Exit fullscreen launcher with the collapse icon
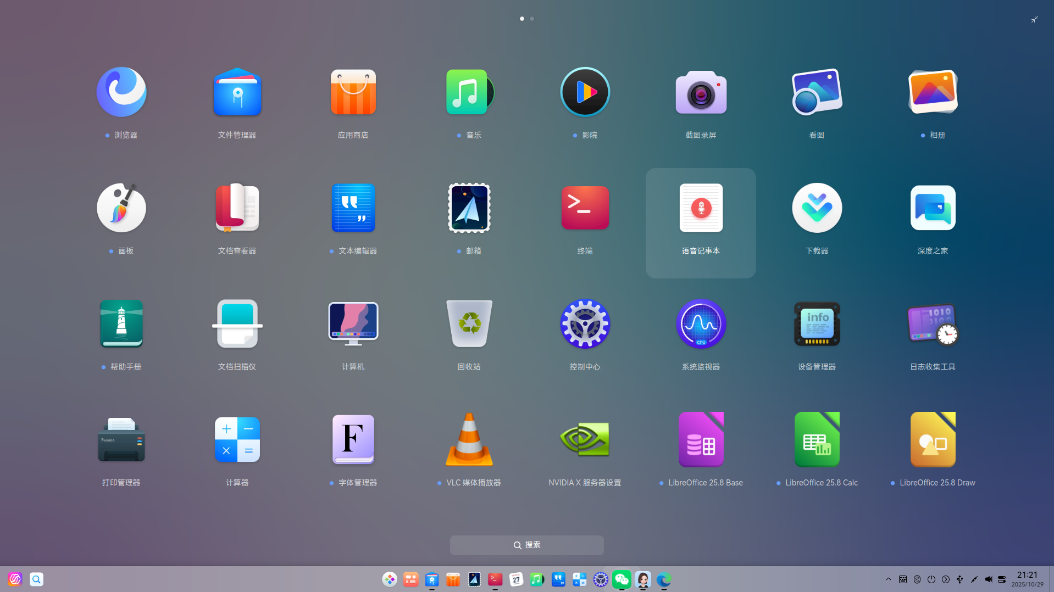The width and height of the screenshot is (1054, 592). pyautogui.click(x=1035, y=19)
